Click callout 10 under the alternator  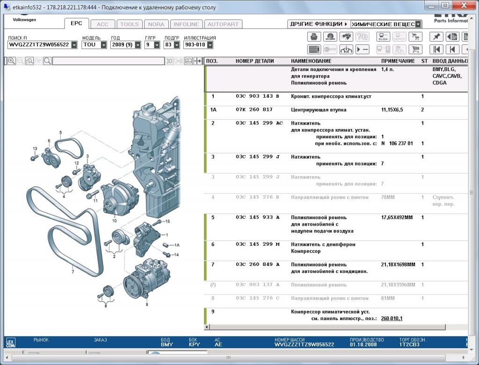(115, 221)
